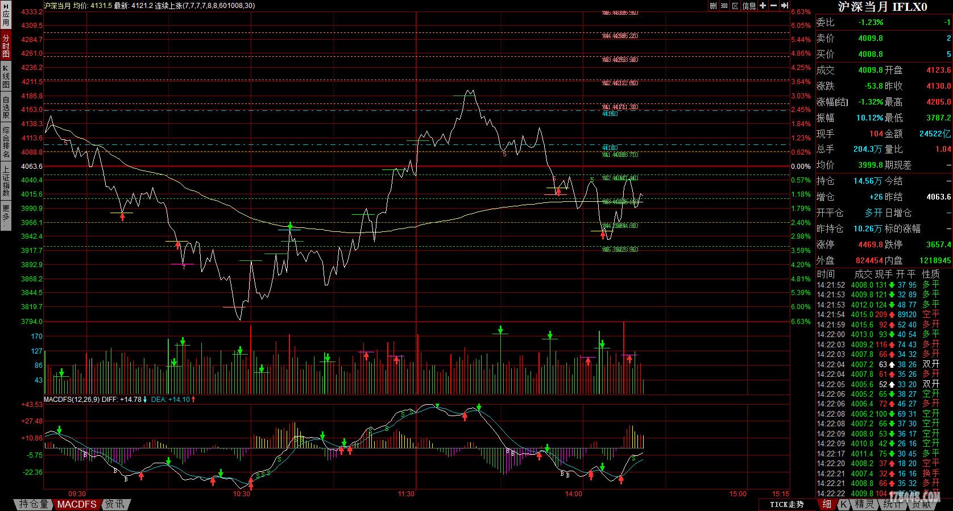The width and height of the screenshot is (953, 511).
Task: Click the 振幅 10.12% value
Action: [869, 118]
